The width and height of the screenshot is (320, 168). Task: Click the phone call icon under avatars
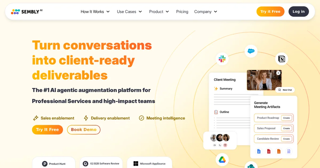(220, 145)
